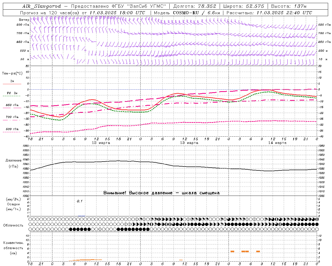Click the Alk_Slavgorod station title

tap(41, 6)
